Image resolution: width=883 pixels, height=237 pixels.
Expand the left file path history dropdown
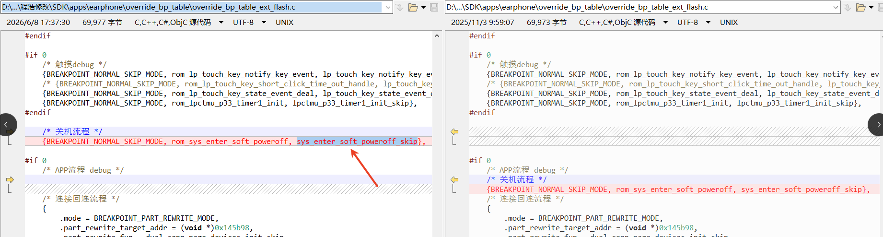(x=387, y=7)
